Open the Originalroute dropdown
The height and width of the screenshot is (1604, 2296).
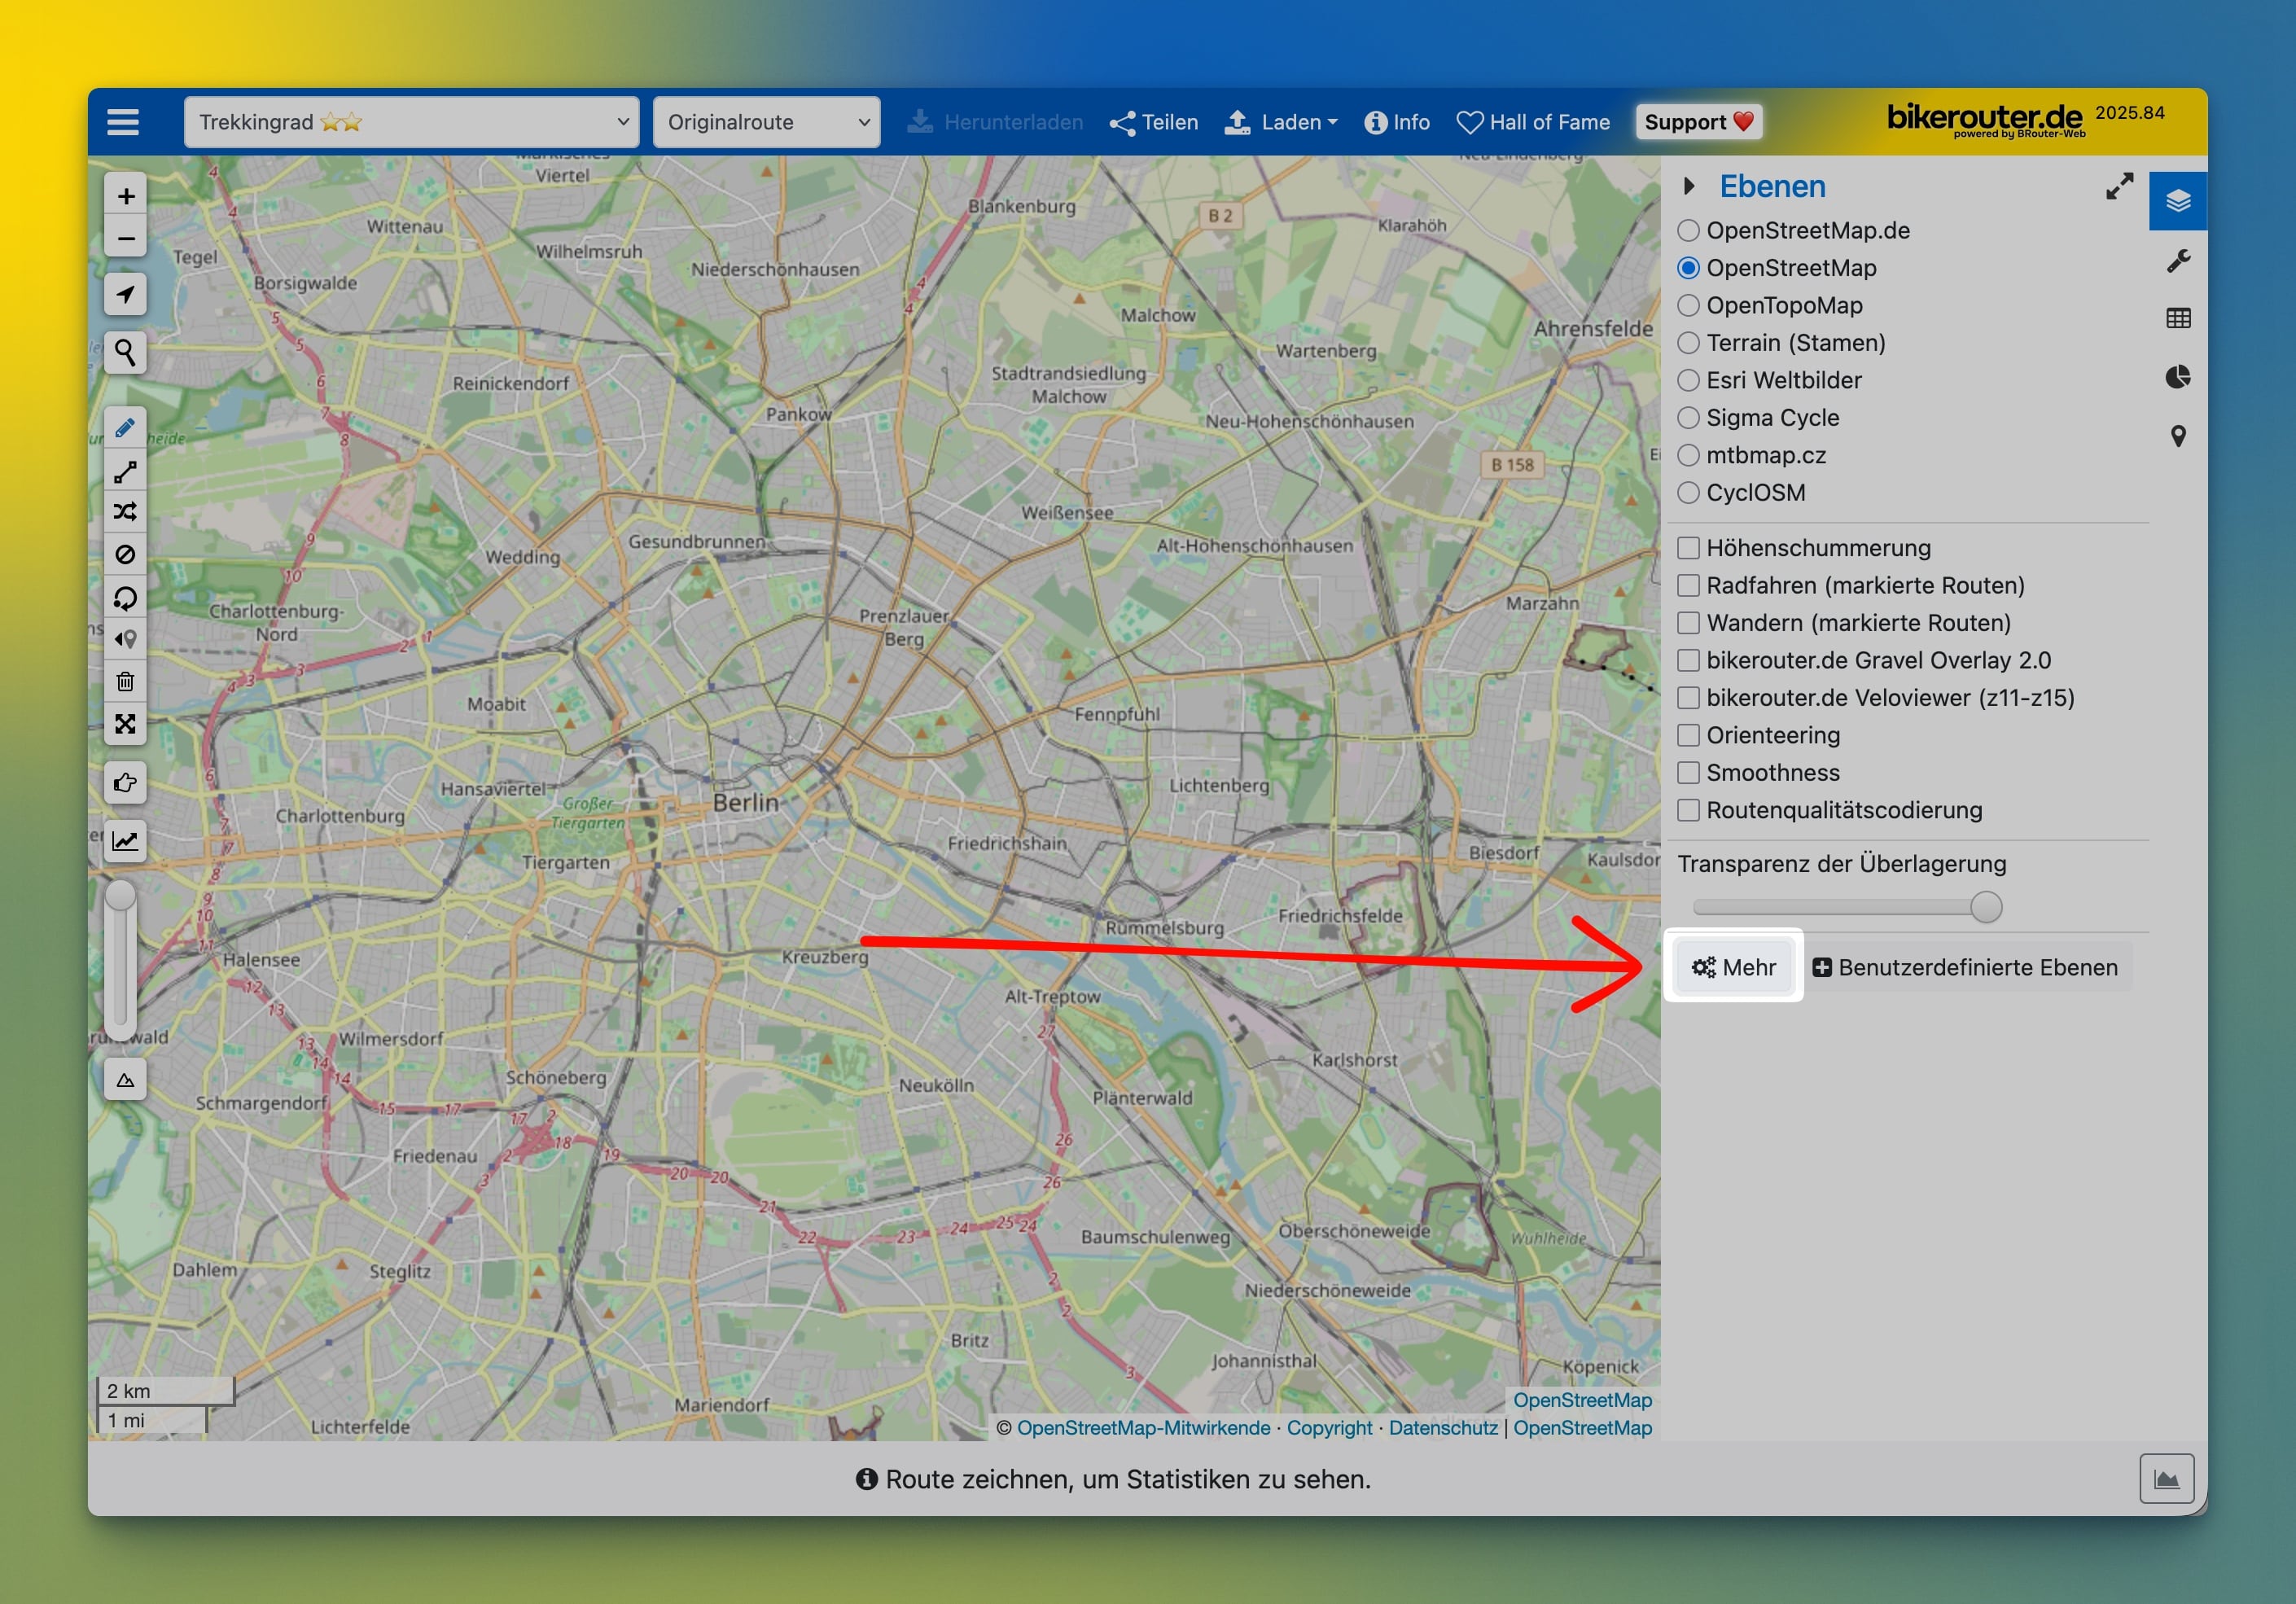pyautogui.click(x=766, y=122)
